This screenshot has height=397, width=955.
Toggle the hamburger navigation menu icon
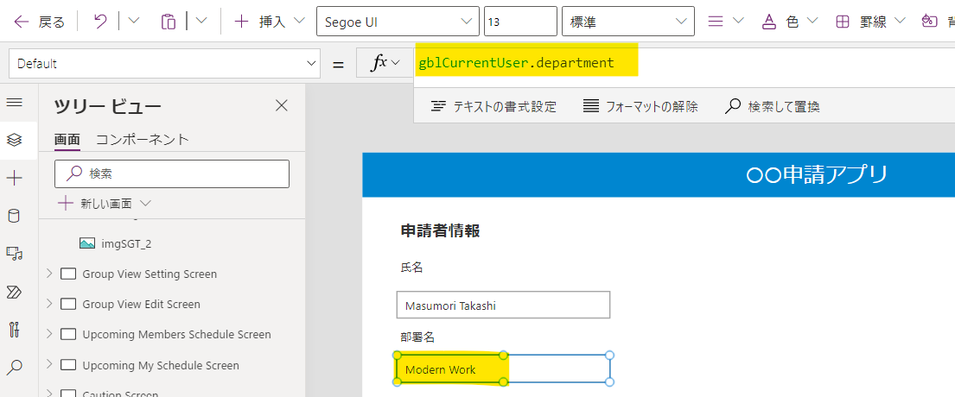[14, 102]
